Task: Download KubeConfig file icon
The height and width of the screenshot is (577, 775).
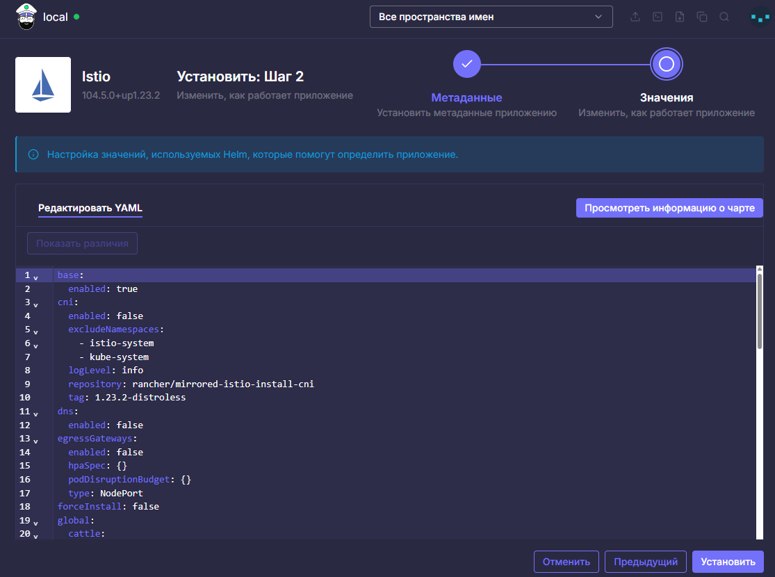Action: tap(680, 17)
